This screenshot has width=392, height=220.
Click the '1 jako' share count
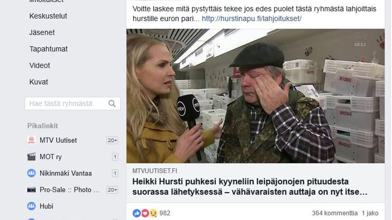click(x=370, y=213)
